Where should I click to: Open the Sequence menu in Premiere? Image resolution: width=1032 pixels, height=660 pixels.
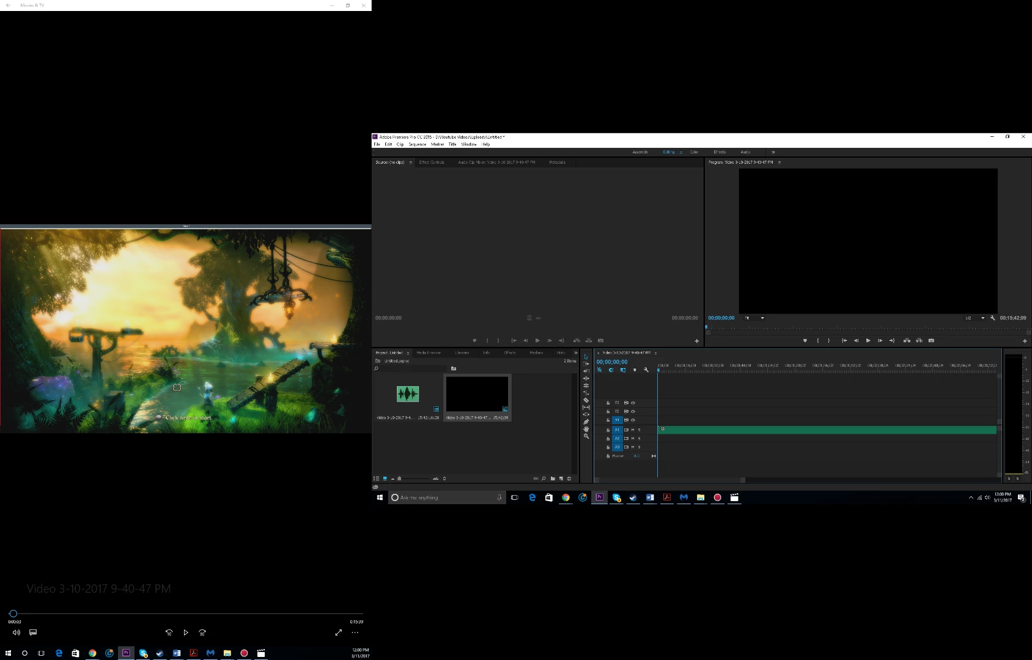(417, 144)
